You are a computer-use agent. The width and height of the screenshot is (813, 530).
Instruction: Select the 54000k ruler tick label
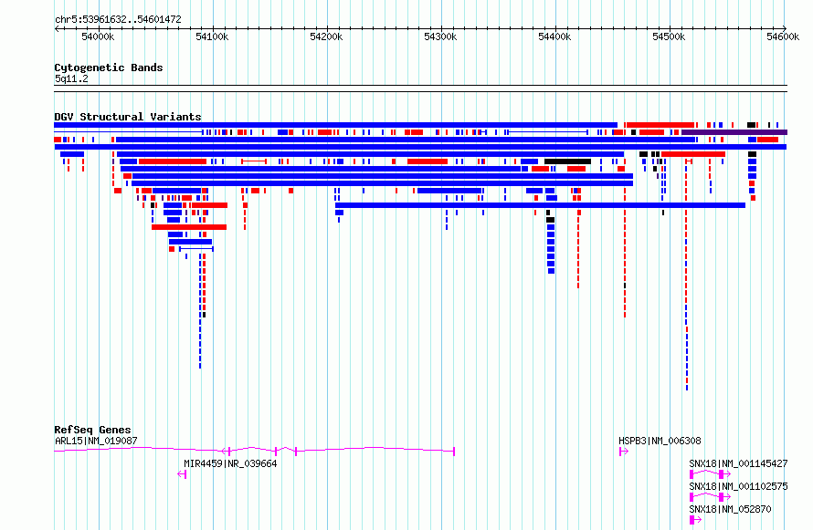pos(98,36)
